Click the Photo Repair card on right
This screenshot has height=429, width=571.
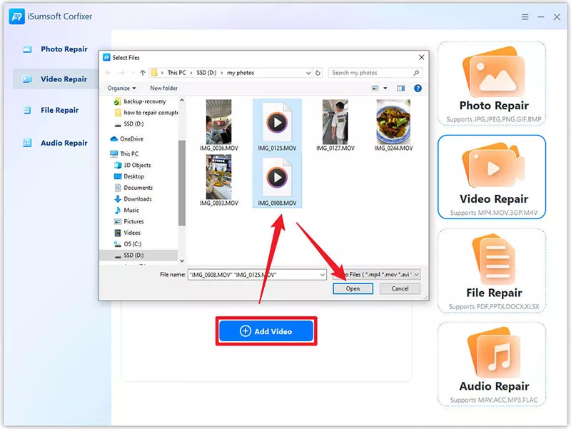pyautogui.click(x=492, y=84)
